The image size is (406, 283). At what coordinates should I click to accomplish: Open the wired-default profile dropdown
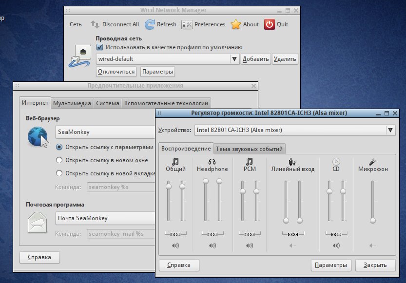(168, 59)
